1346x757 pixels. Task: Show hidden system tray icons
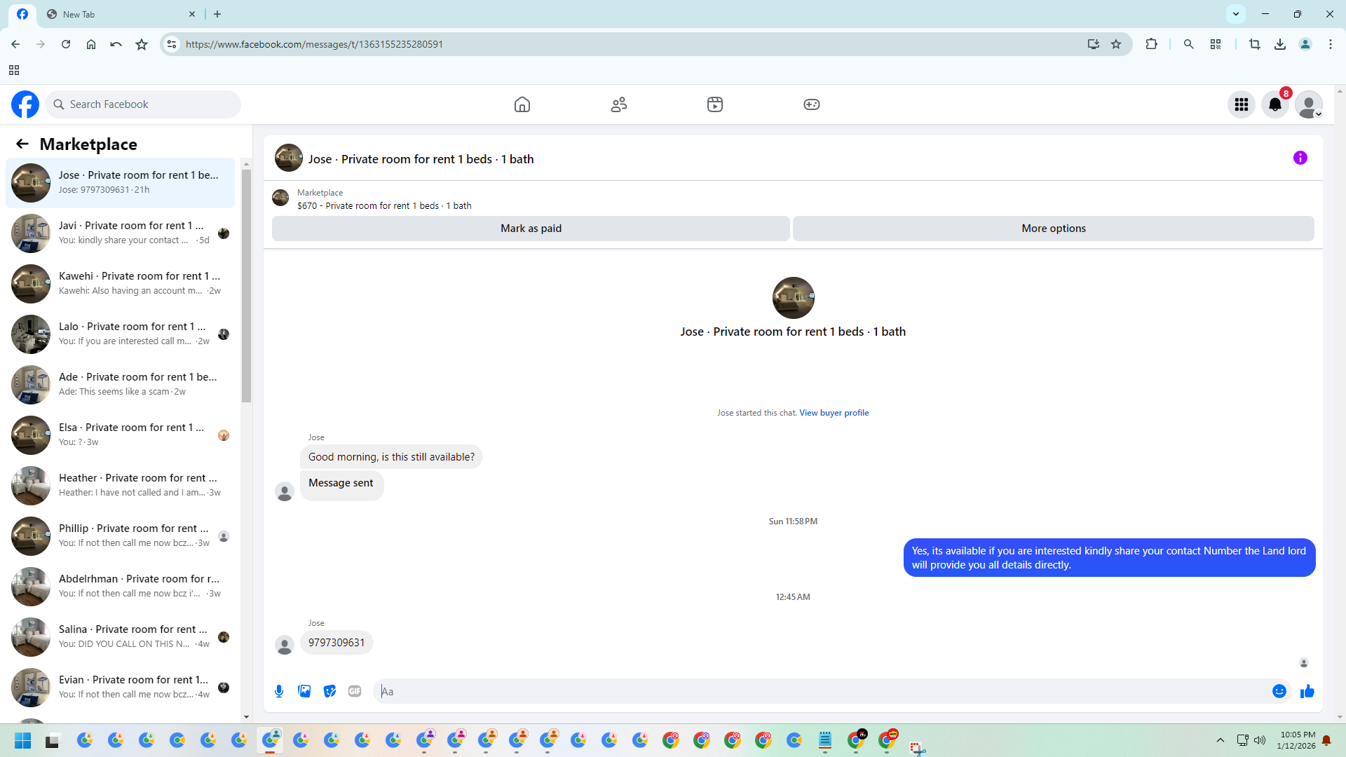point(1220,740)
